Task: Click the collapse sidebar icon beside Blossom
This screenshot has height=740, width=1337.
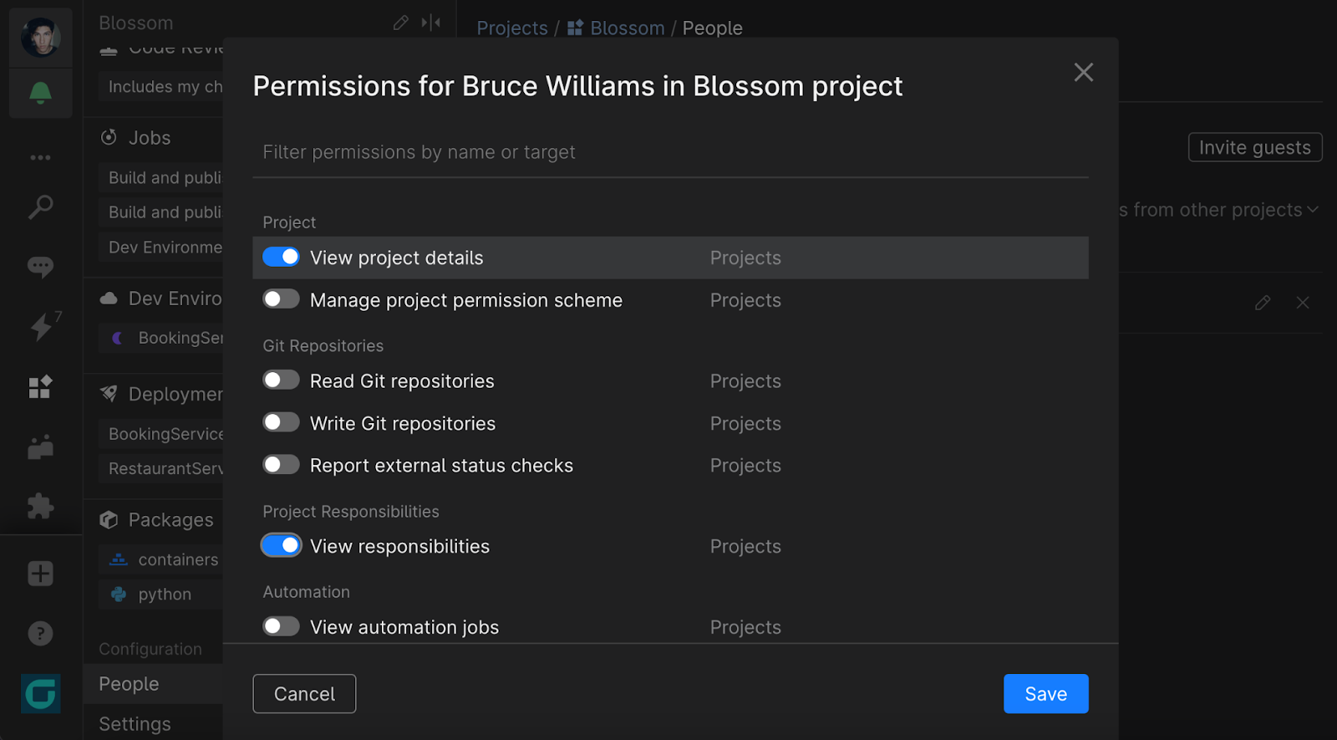Action: click(431, 23)
